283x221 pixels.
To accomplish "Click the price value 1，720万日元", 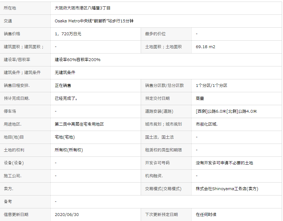I will pos(68,34).
